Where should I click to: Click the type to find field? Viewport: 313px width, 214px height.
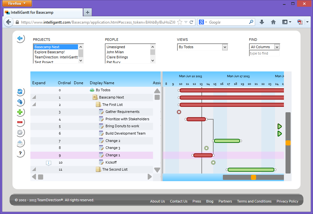(x=264, y=53)
